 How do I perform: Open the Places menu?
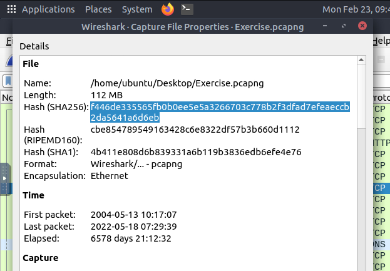98,9
